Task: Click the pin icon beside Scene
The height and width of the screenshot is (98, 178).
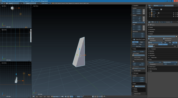Action: click(x=149, y=25)
